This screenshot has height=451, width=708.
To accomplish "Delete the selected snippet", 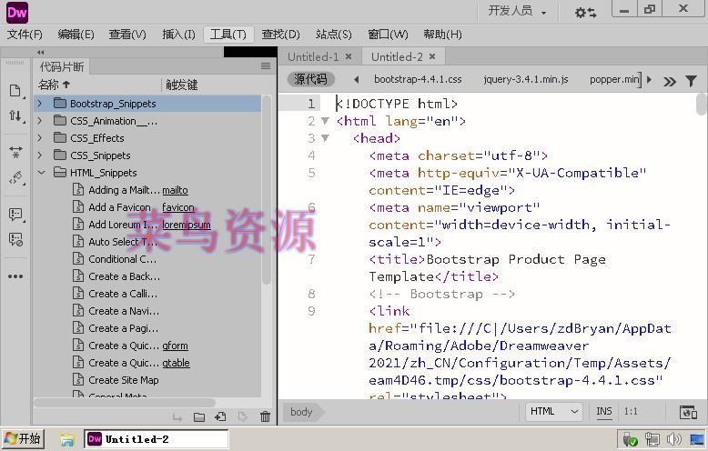I will (266, 416).
